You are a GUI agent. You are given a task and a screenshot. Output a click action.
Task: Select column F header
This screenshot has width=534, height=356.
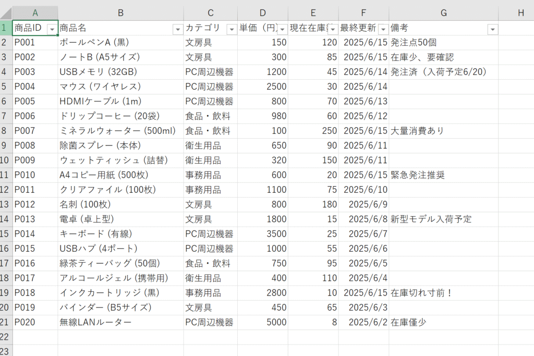coord(363,13)
